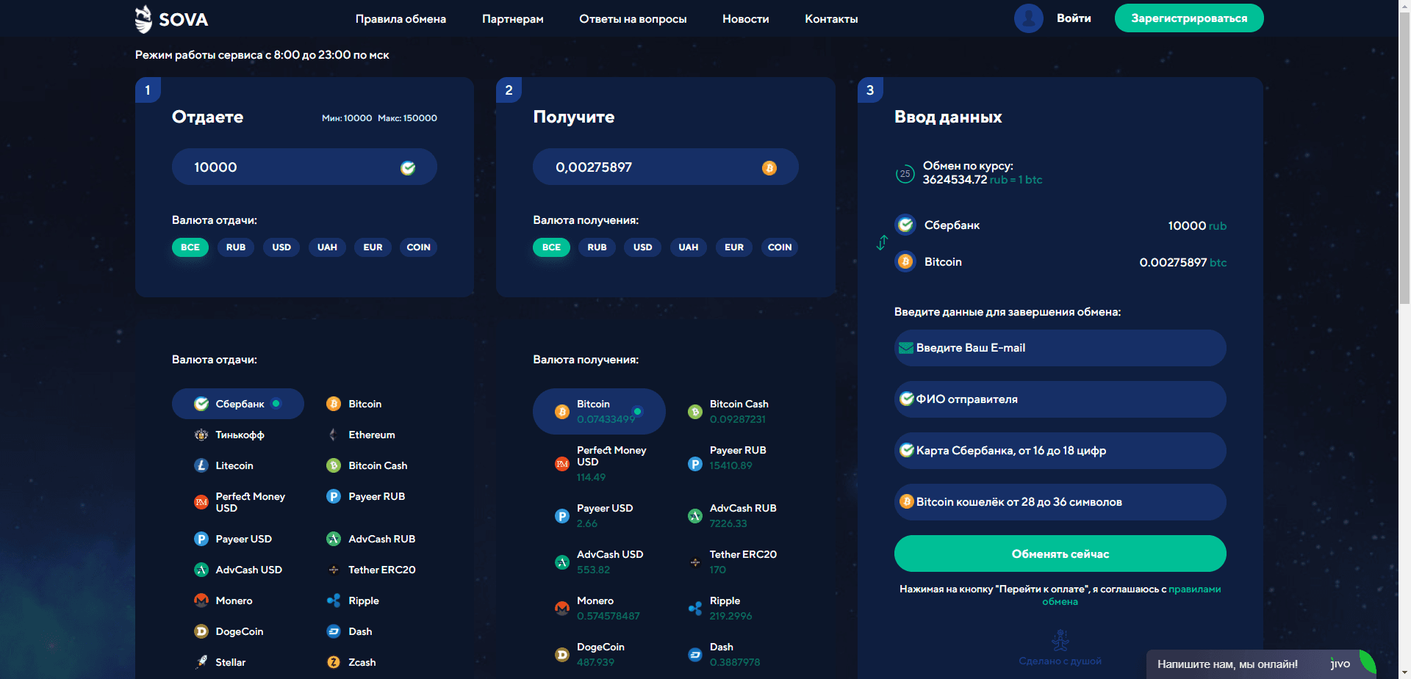
Task: Filter give currencies by USD
Action: (x=281, y=247)
